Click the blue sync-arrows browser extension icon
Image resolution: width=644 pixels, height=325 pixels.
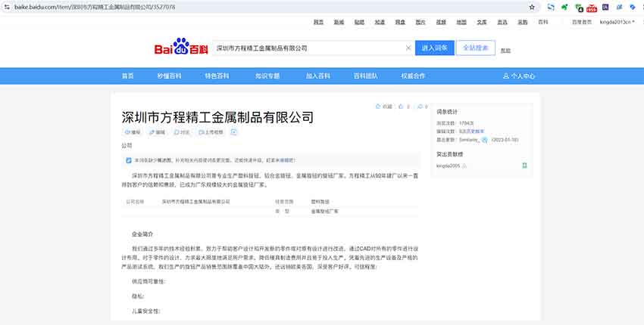[x=551, y=7]
